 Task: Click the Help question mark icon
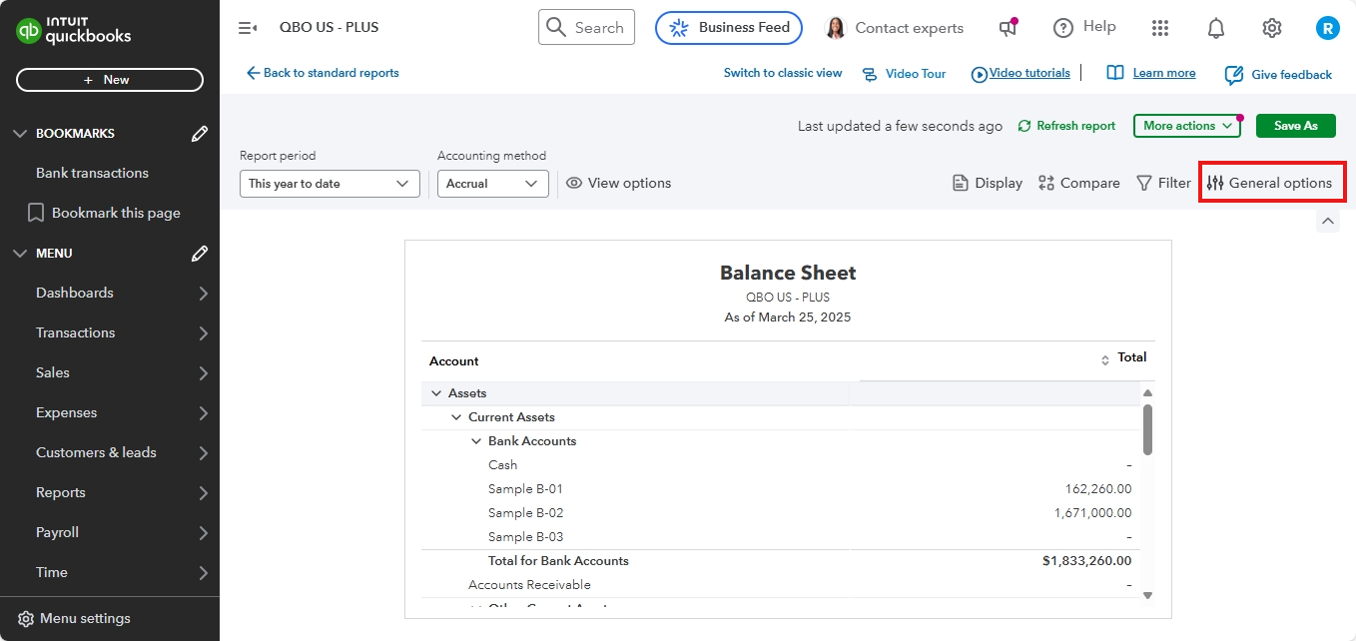tap(1063, 28)
